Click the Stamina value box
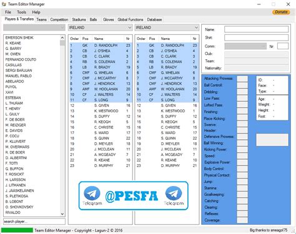The image size is (296, 234). 242,188
